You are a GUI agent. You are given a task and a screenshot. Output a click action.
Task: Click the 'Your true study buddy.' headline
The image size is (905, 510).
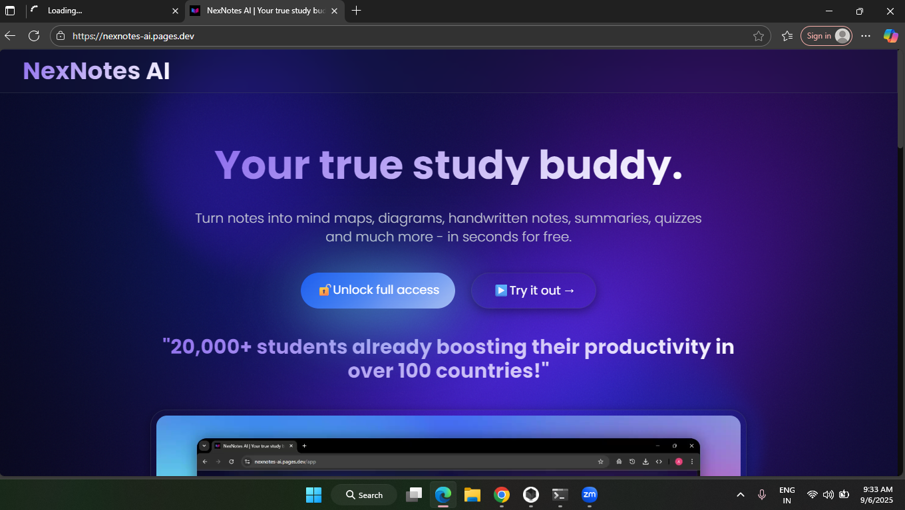coord(449,164)
